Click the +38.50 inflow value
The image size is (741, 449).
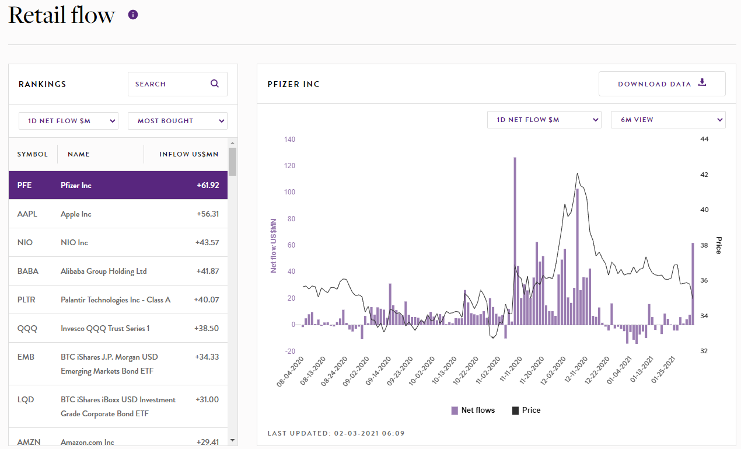click(207, 328)
